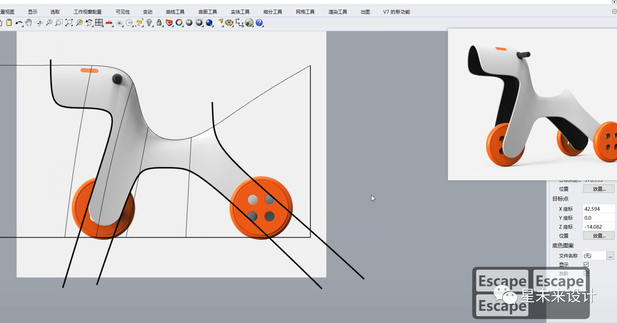
Task: Open Options via the gears icon
Action: [229, 23]
